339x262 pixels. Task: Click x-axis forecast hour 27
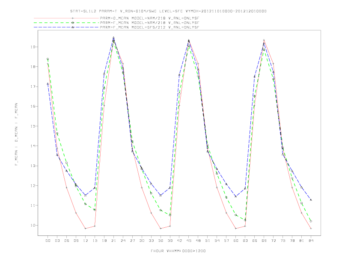[x=132, y=241]
